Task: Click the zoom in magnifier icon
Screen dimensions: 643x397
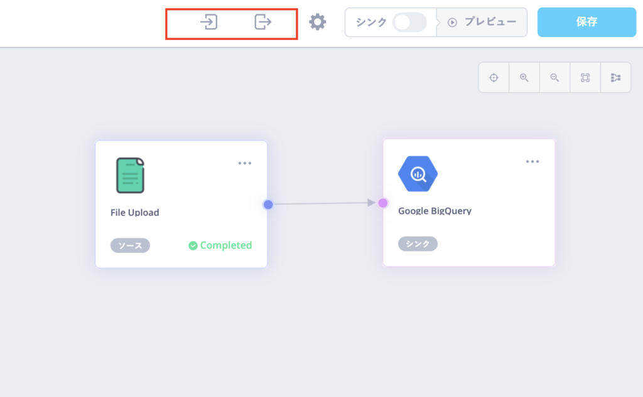Action: 524,77
